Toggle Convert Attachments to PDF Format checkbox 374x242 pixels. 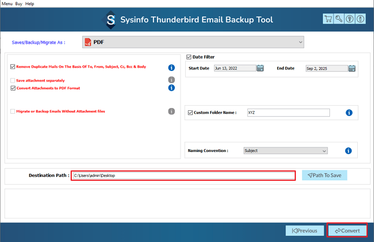tap(13, 88)
